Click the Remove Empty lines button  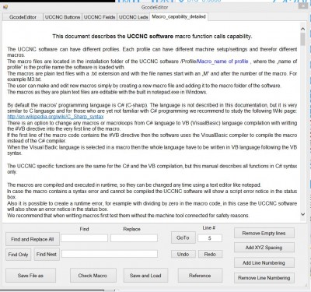point(264,233)
